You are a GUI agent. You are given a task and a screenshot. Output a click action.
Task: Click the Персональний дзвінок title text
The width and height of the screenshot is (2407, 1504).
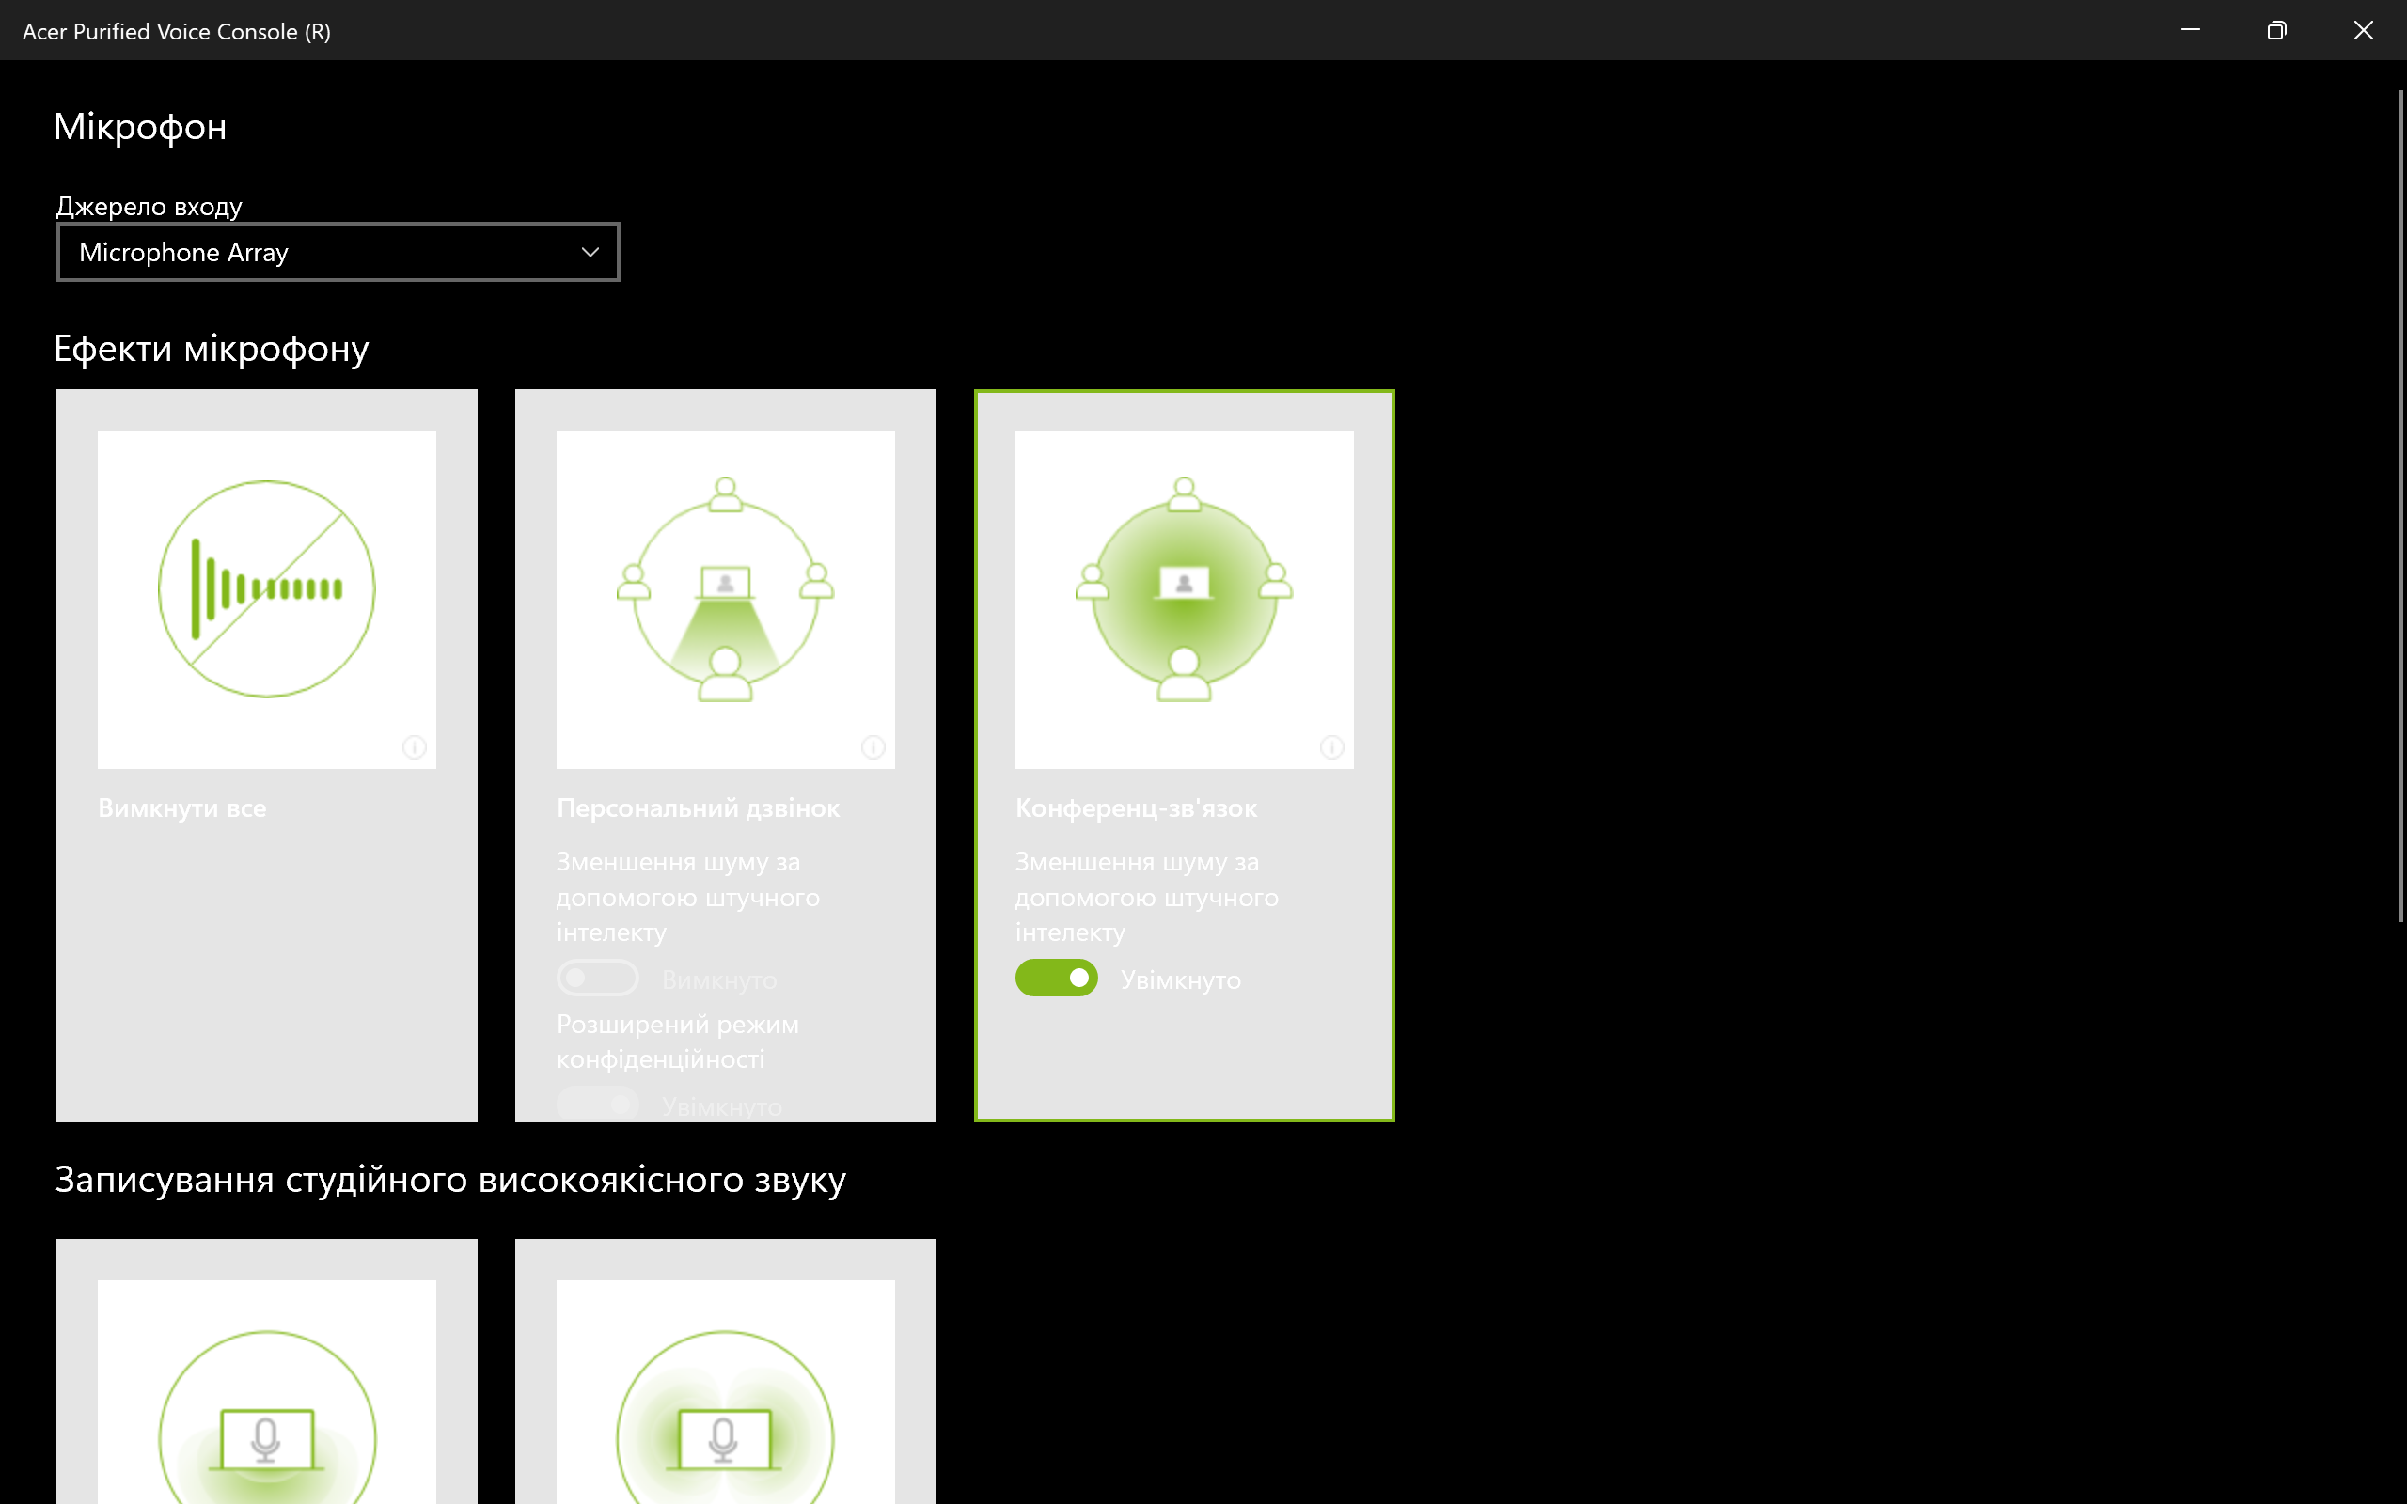tap(699, 808)
